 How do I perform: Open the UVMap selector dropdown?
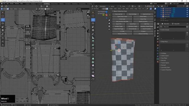[x=83, y=9]
